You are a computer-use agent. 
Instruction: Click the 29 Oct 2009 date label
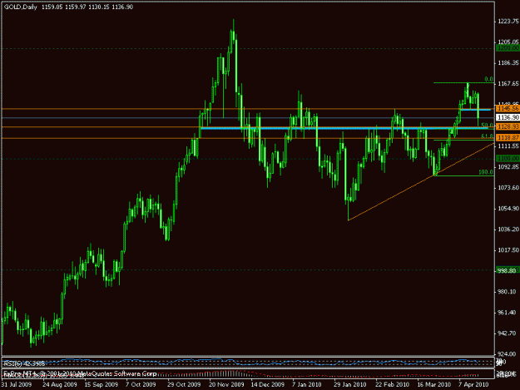[184, 384]
